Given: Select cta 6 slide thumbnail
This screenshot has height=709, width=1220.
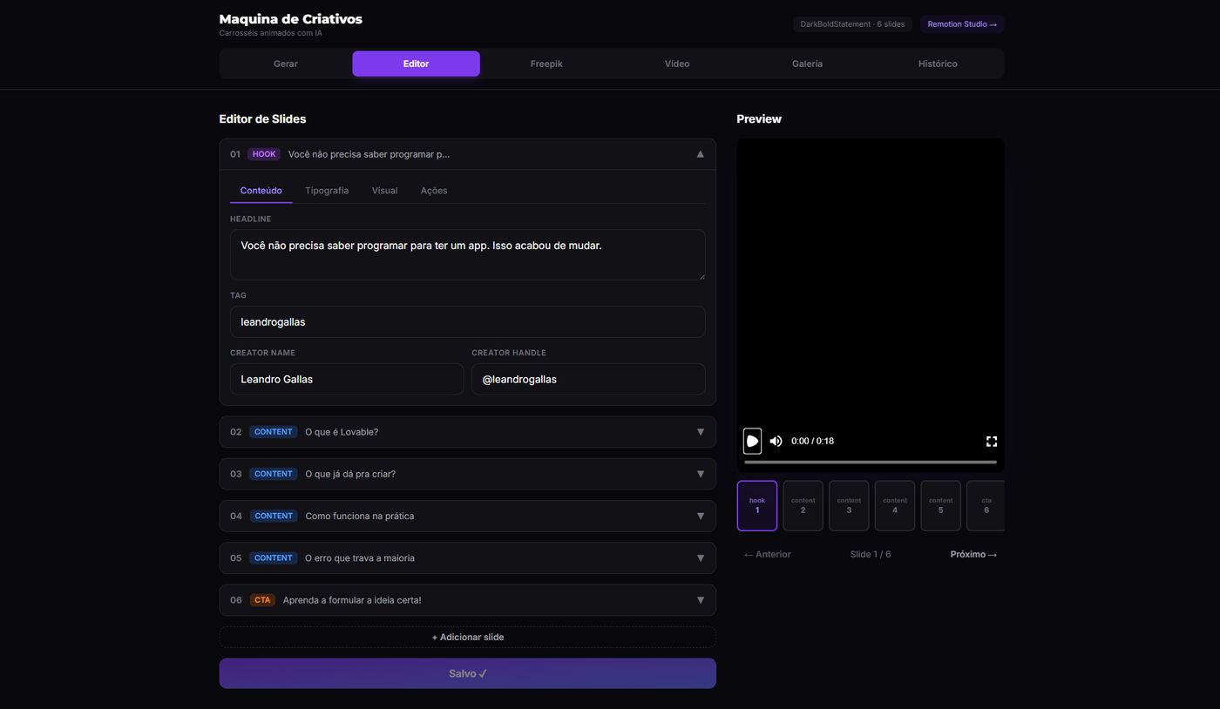Looking at the screenshot, I should tap(986, 506).
